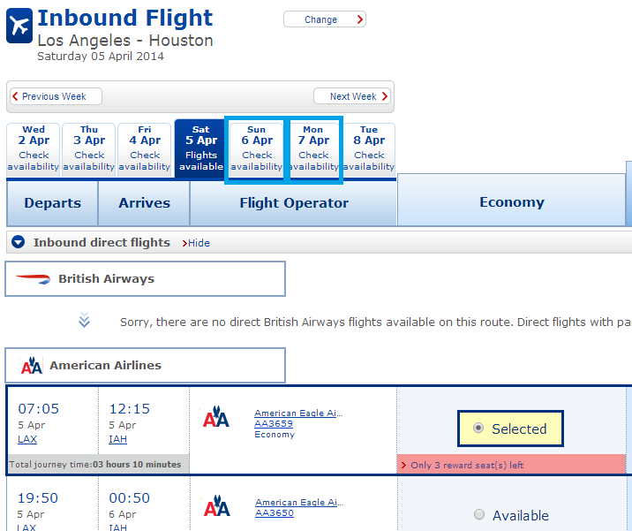Go to Previous Week
Viewport: 632px width, 531px height.
(x=56, y=96)
